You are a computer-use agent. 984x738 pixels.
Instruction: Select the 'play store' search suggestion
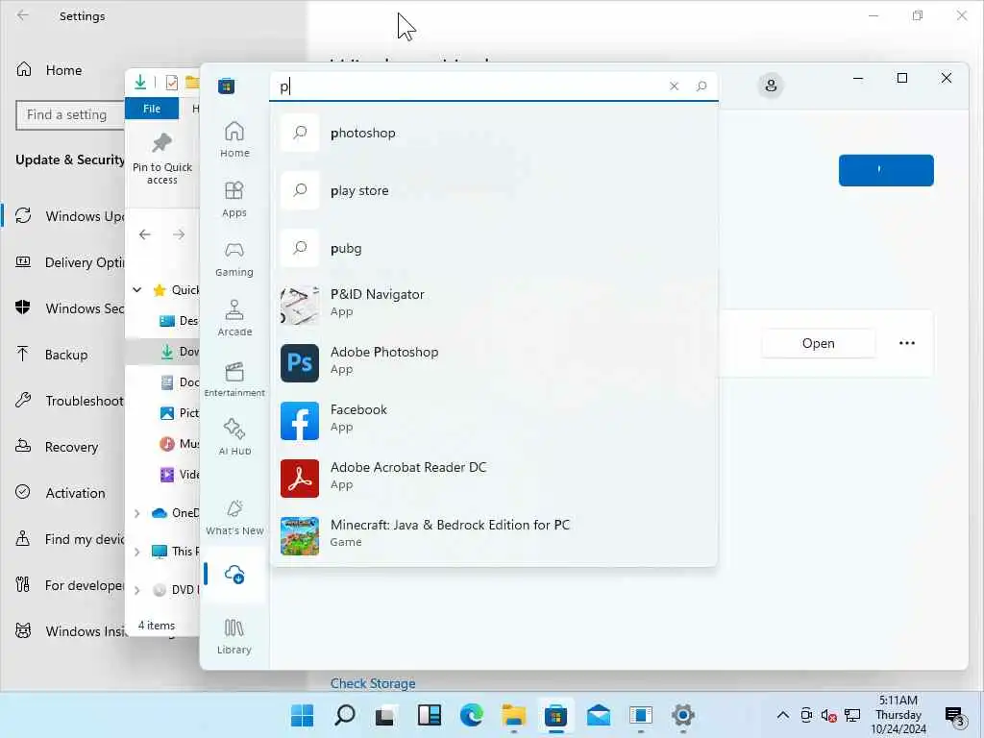(x=494, y=190)
